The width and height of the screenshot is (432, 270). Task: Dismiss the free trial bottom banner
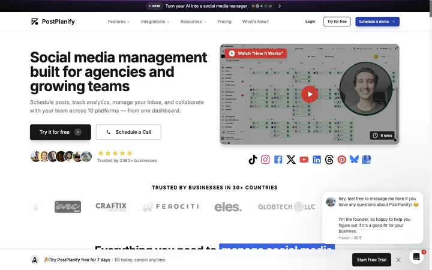point(398,260)
